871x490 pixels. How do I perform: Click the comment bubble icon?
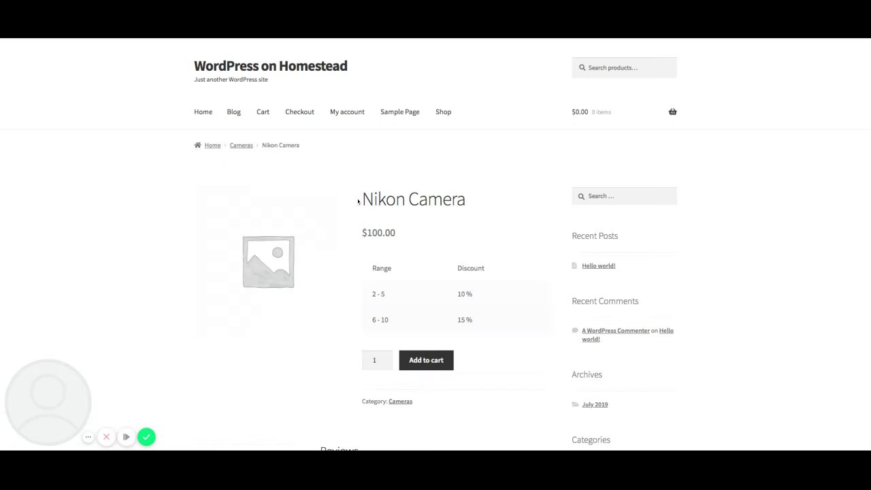(x=575, y=331)
